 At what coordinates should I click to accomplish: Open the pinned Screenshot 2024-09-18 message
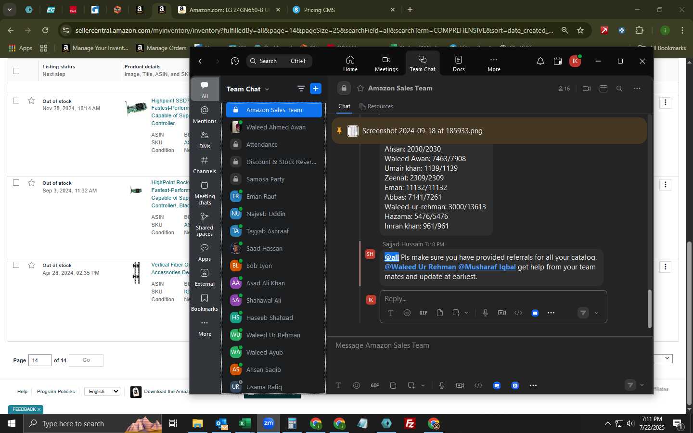point(489,131)
